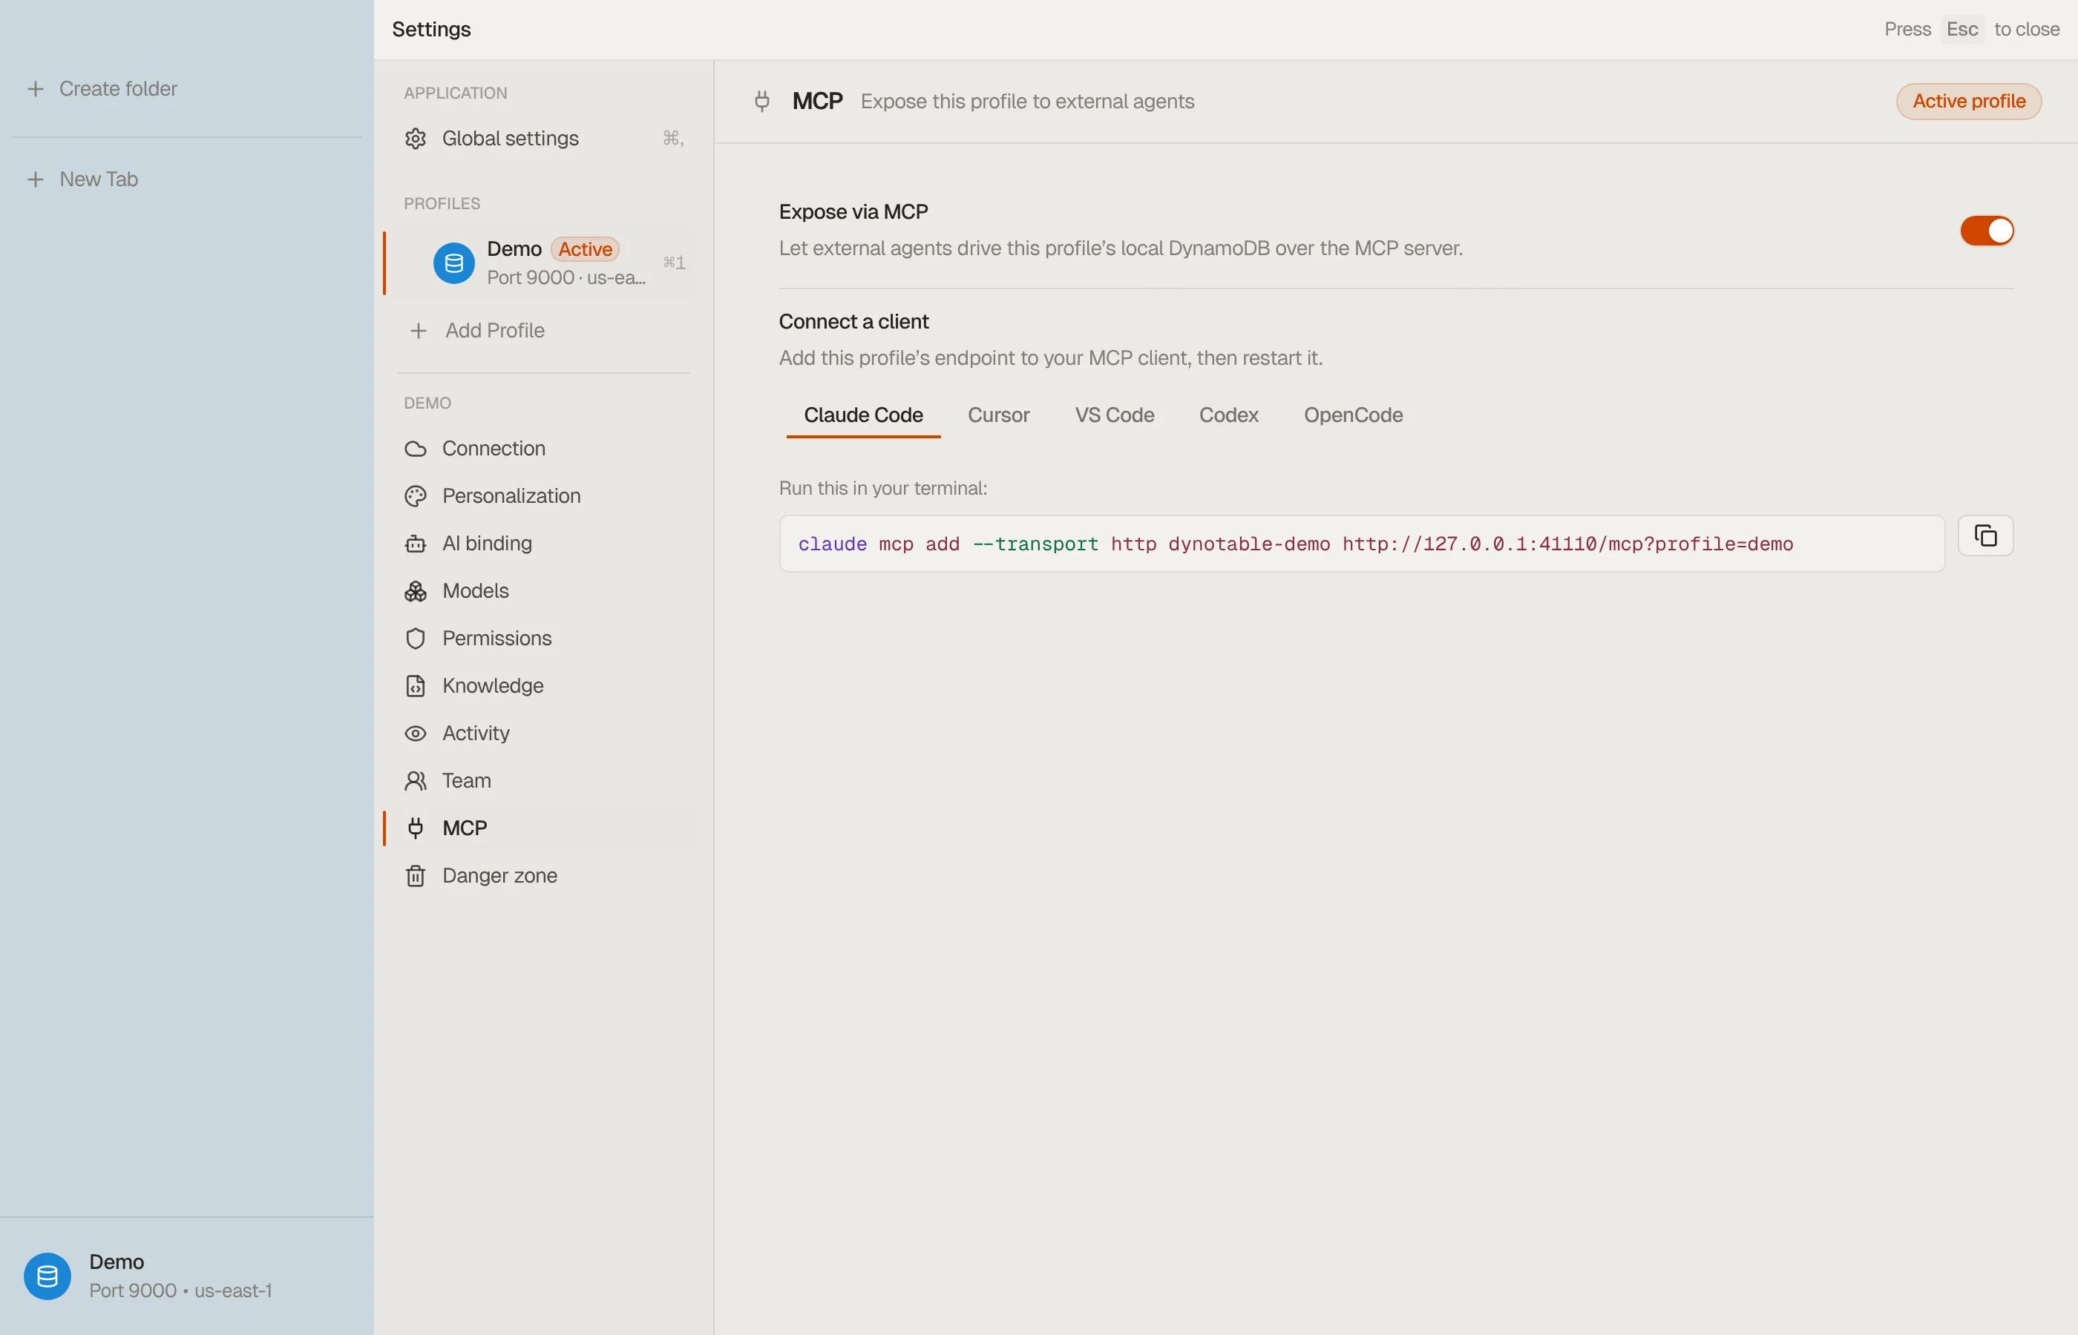Click the plus icon next to Add Profile
This screenshot has height=1335, width=2078.
pyautogui.click(x=418, y=330)
